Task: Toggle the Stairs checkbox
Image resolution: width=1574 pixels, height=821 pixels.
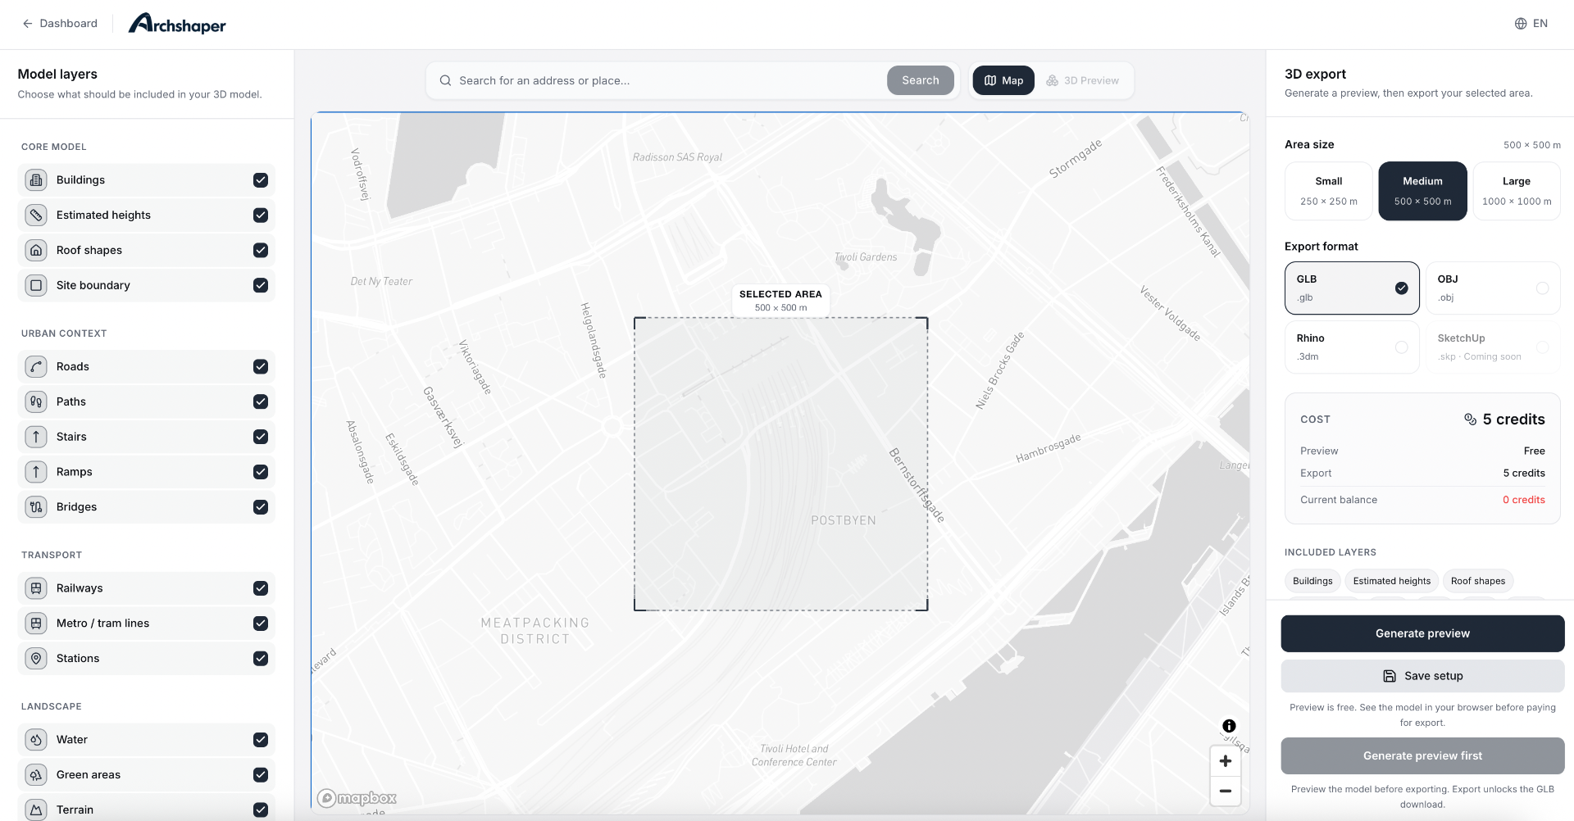Action: tap(261, 438)
